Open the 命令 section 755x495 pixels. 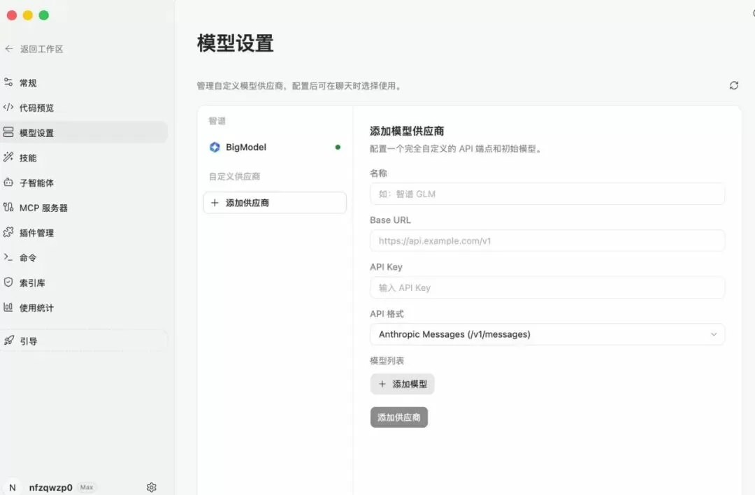84,257
